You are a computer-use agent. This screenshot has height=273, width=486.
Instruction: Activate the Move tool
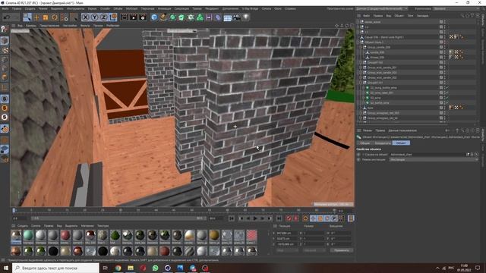click(36, 17)
